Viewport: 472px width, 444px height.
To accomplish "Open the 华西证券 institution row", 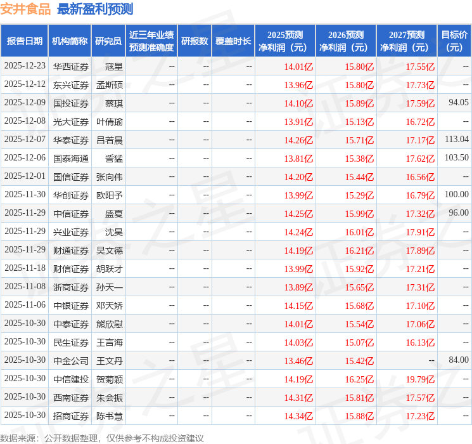I will (71, 66).
